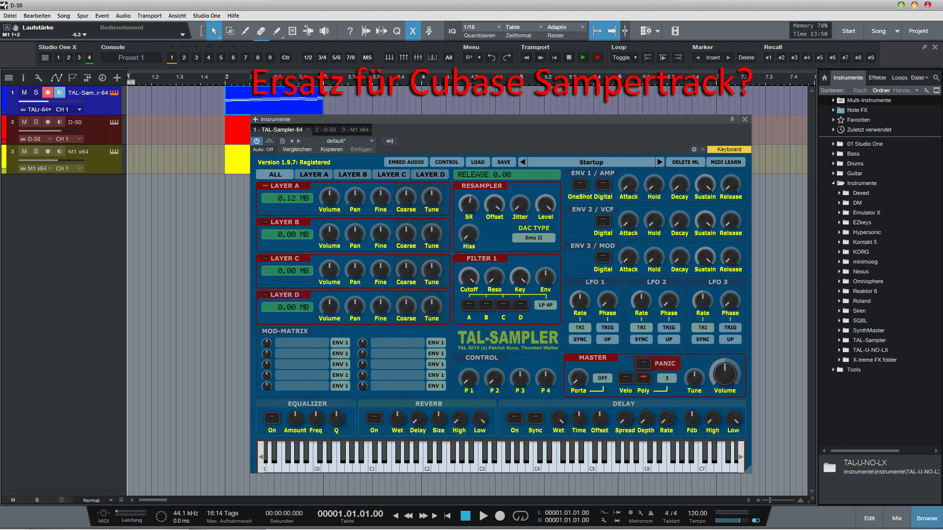Select the Listen speaker tool
This screenshot has width=943, height=530.
point(324,31)
